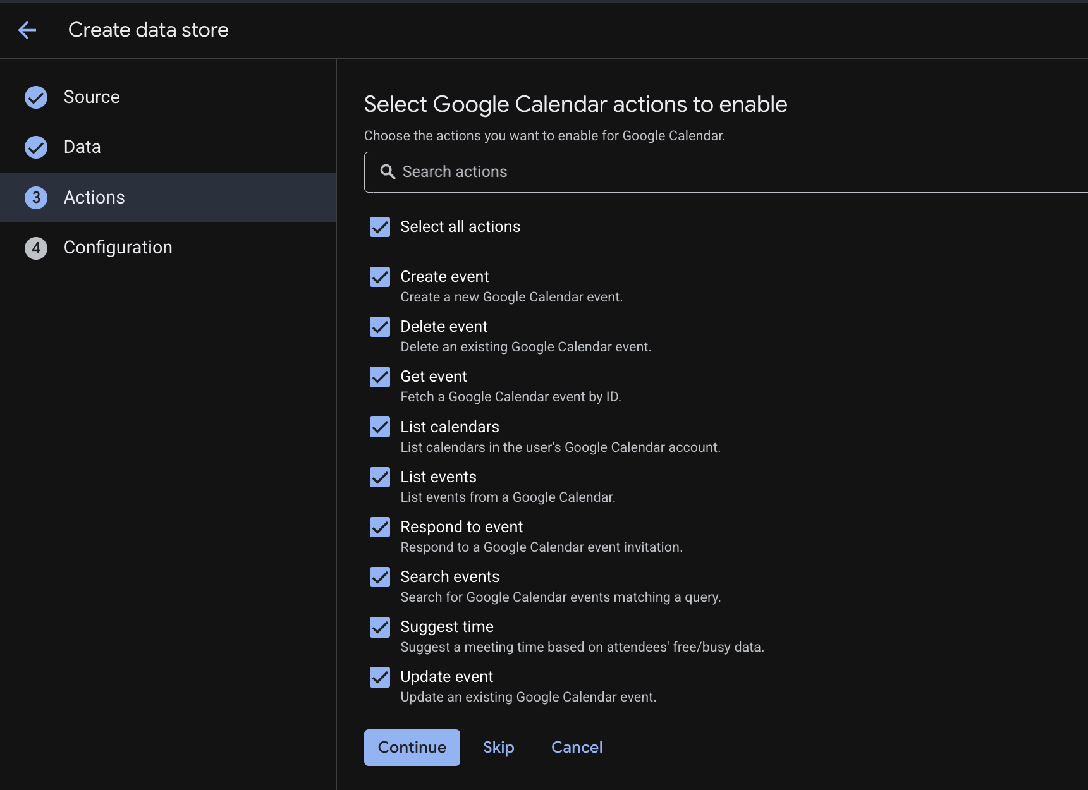The height and width of the screenshot is (790, 1088).
Task: Click 'Fetch a Google Calendar event by ID.' description
Action: 511,397
